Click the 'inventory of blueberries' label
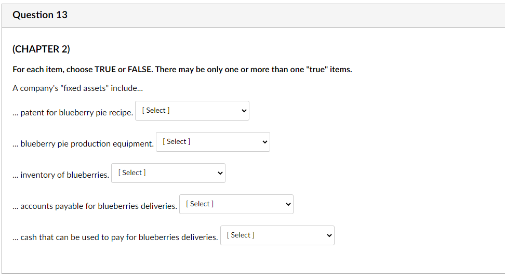The width and height of the screenshot is (505, 278). (61, 175)
